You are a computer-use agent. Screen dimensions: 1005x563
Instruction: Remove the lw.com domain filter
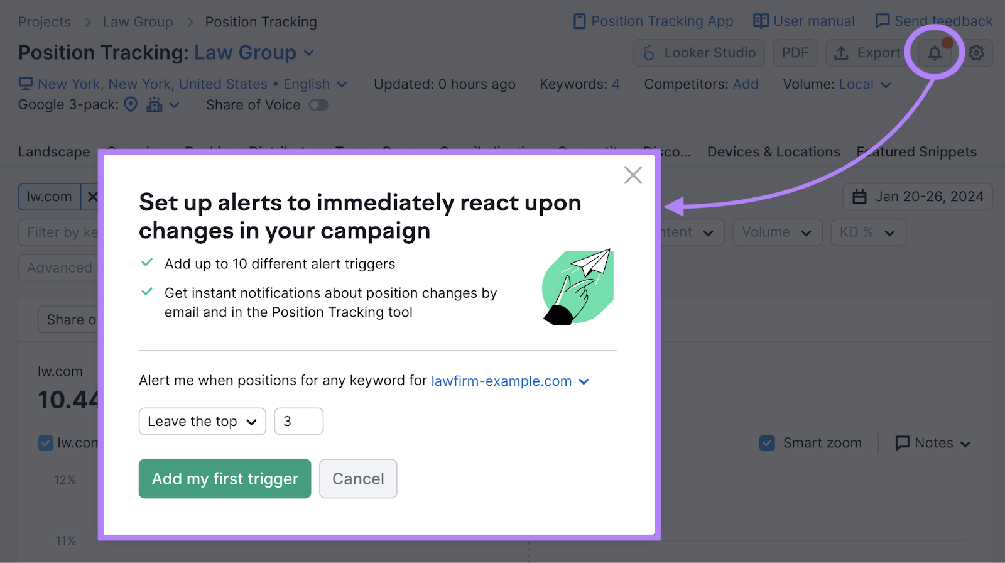[93, 197]
